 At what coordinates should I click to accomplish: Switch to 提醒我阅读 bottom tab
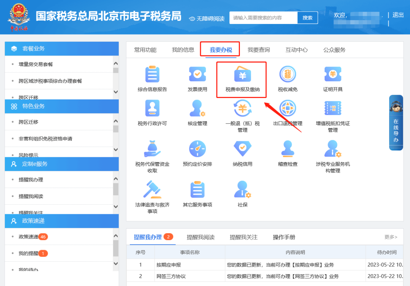tap(200, 237)
